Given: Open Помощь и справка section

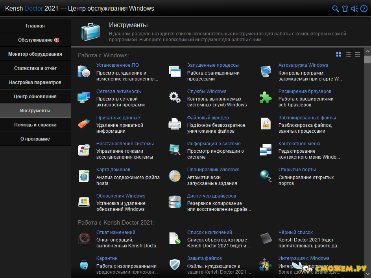Looking at the screenshot, I should 35,125.
